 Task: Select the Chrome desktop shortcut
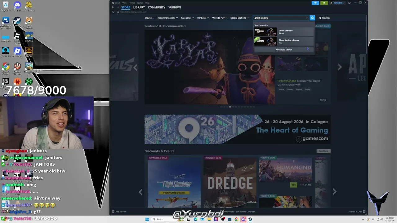(6, 68)
